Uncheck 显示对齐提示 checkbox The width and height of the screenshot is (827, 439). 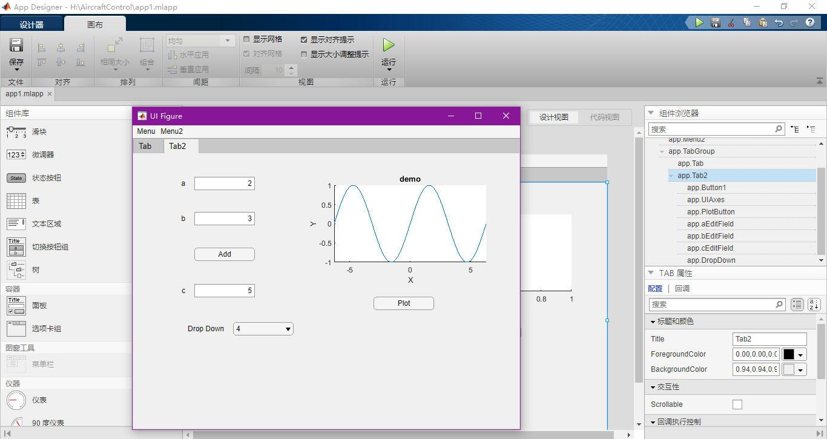[304, 39]
